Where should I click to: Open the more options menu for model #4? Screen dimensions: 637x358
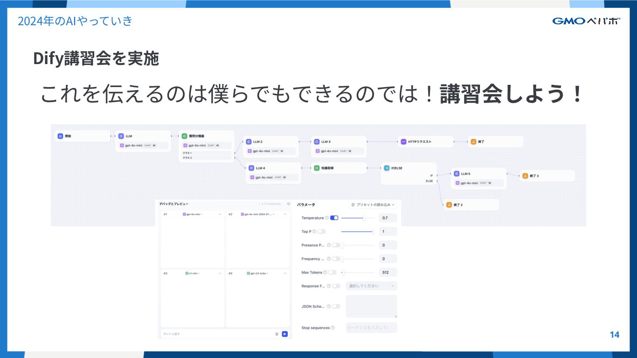click(x=284, y=273)
